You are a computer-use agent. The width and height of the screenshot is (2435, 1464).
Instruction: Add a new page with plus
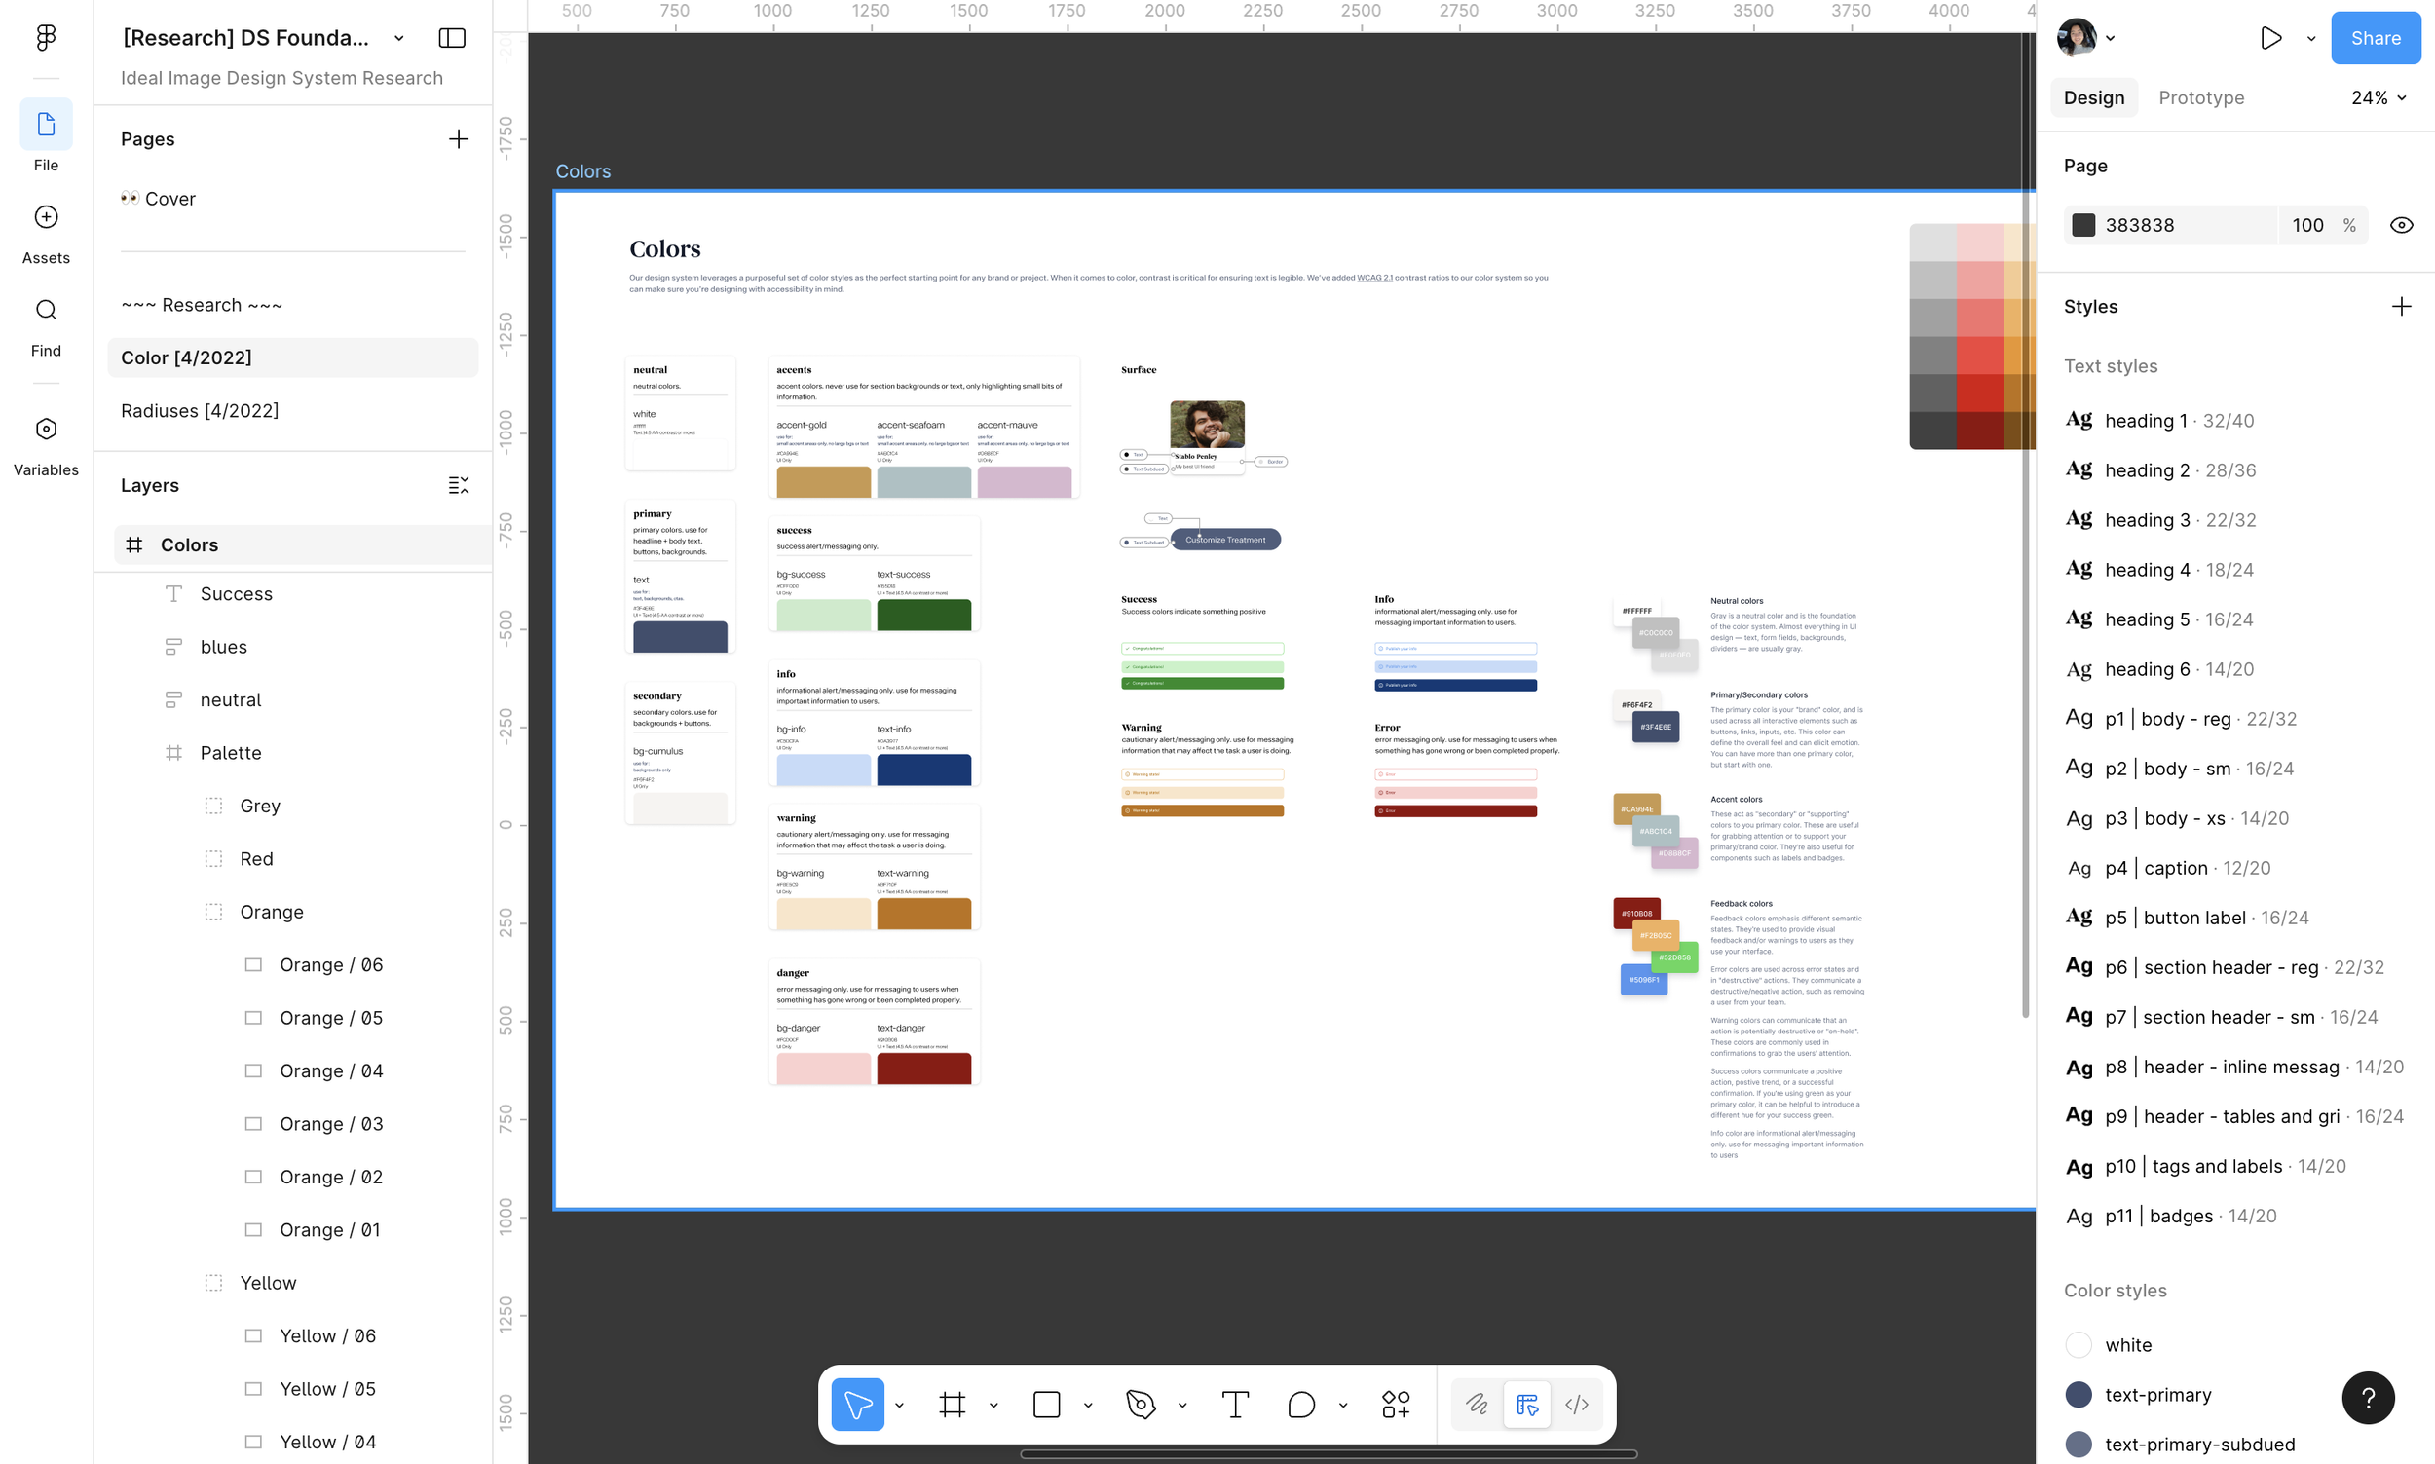(458, 139)
